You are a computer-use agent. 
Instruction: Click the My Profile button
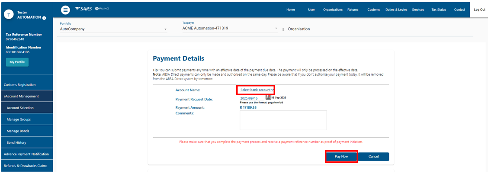[17, 62]
